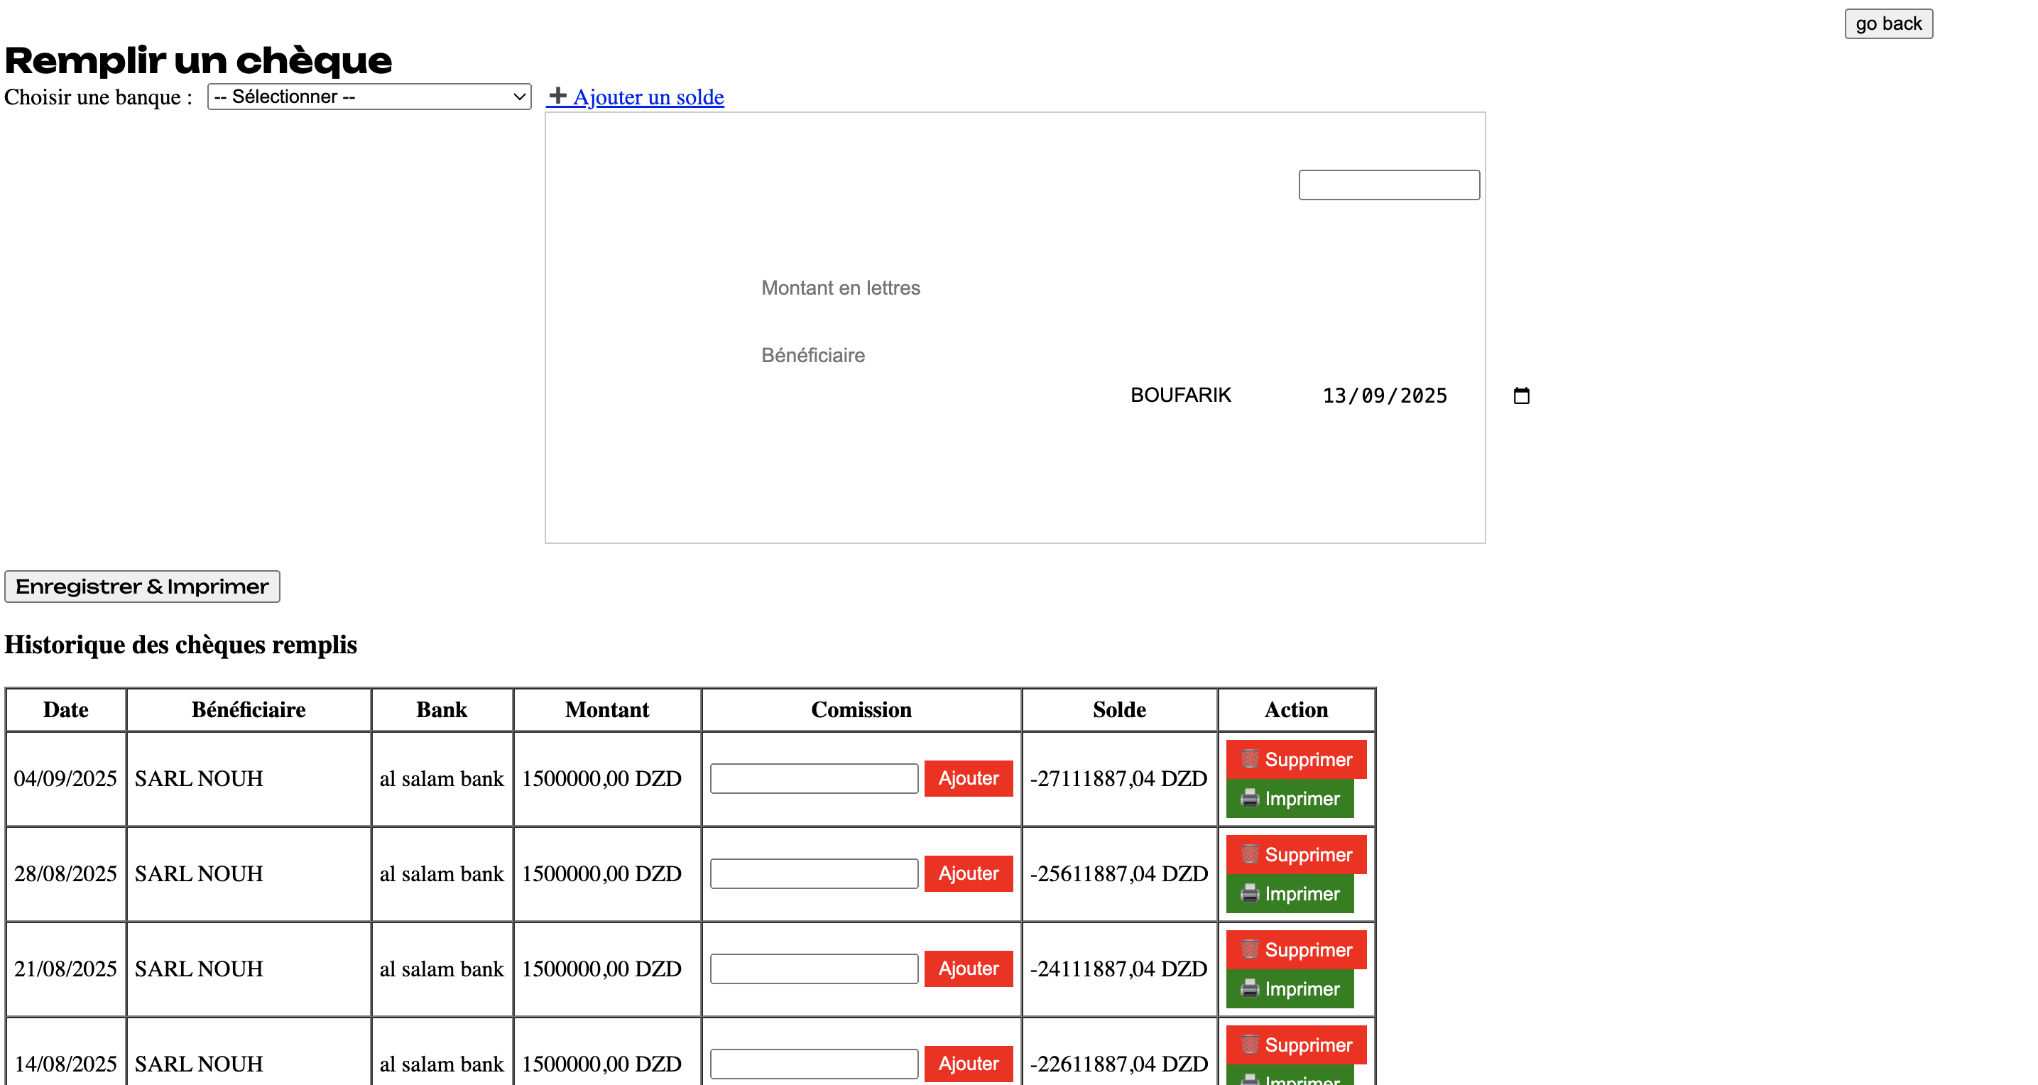Click Supprimer for the 04/09/2025 cheque
The image size is (2038, 1085).
1296,760
